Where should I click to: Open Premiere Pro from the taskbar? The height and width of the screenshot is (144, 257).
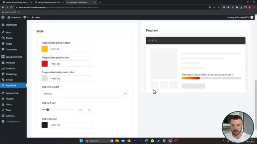tap(135, 141)
